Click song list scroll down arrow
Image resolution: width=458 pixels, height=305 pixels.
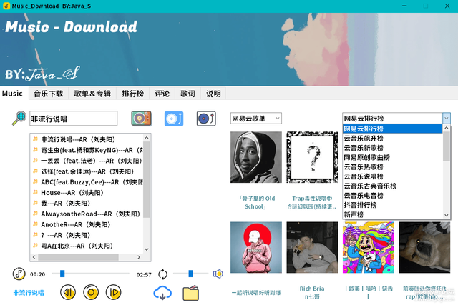(x=147, y=249)
